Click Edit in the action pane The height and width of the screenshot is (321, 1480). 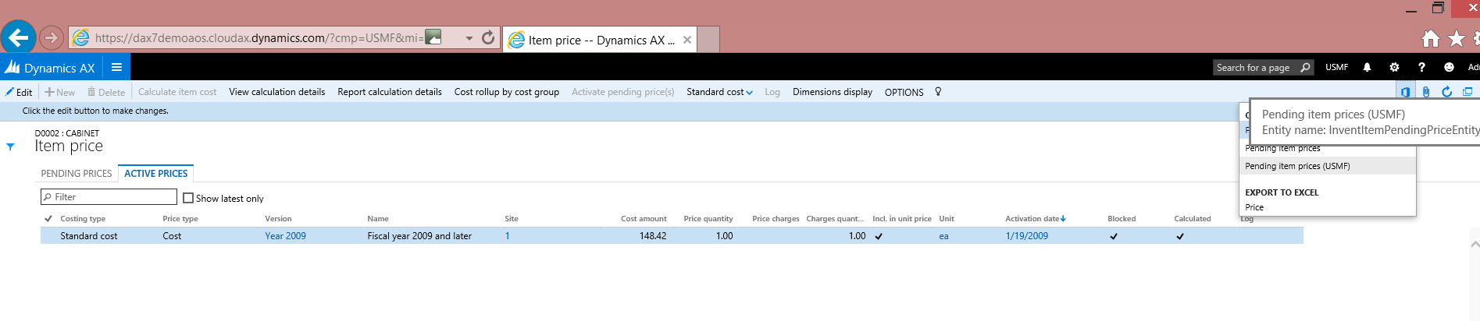coord(19,92)
